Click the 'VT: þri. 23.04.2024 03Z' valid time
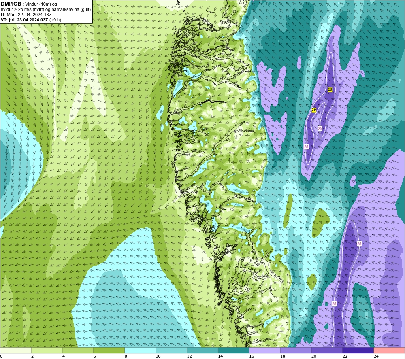 point(24,20)
